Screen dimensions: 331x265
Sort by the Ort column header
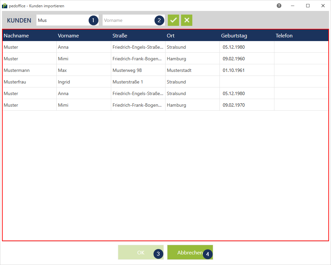[x=171, y=36]
